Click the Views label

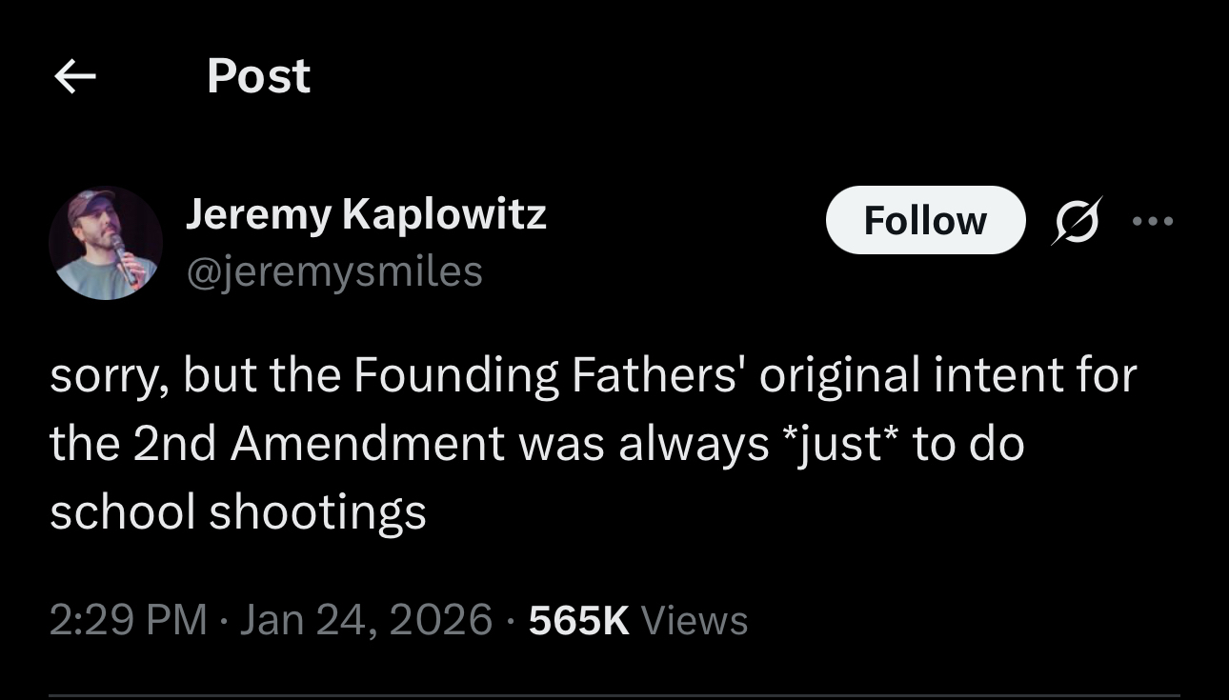(695, 620)
